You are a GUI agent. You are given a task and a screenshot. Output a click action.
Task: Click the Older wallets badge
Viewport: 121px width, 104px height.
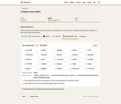43,45
